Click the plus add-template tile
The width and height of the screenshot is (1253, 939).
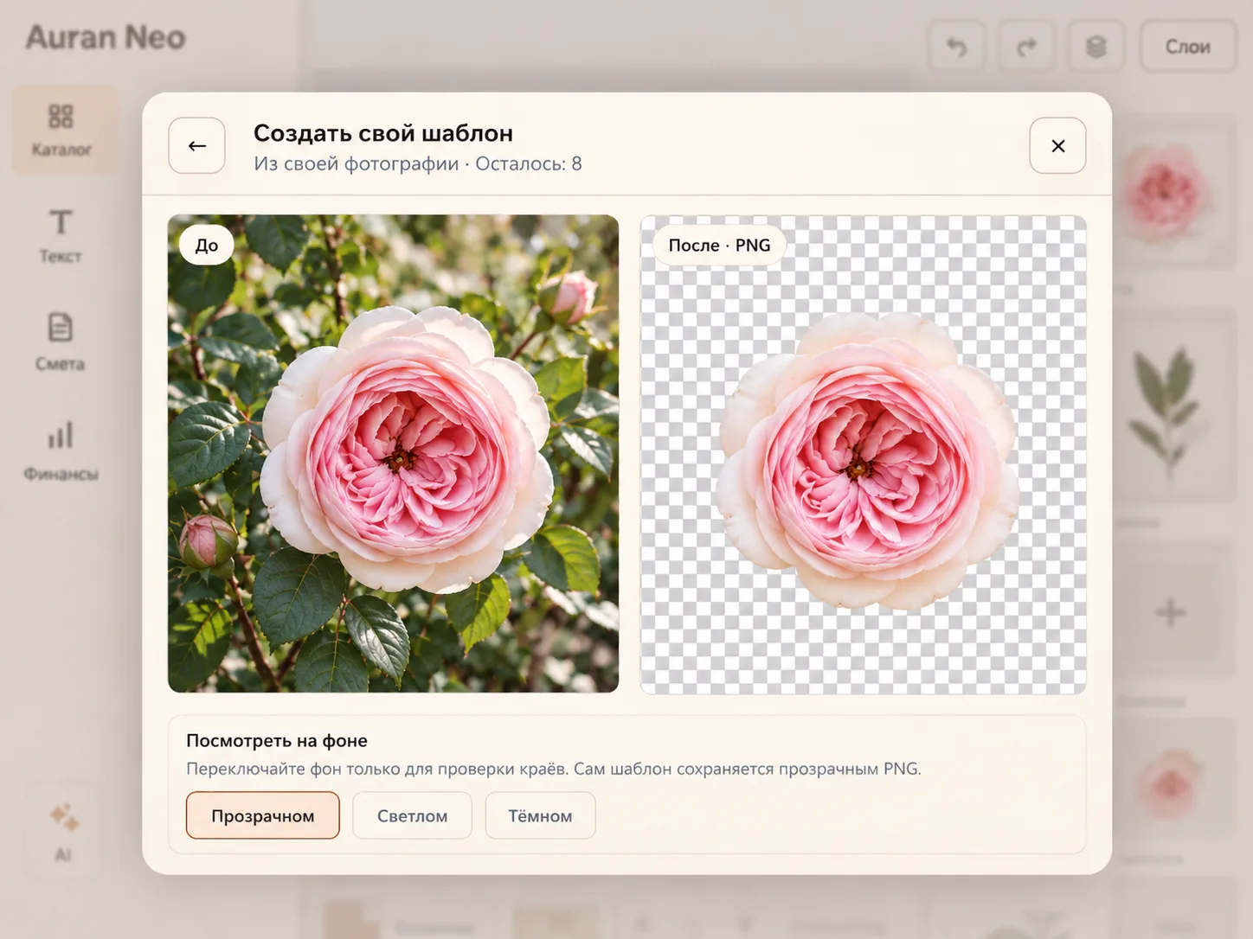pos(1170,612)
